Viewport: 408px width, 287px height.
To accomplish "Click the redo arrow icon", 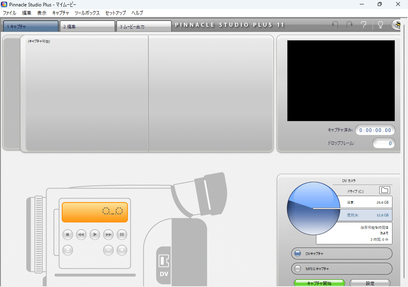I will point(349,25).
